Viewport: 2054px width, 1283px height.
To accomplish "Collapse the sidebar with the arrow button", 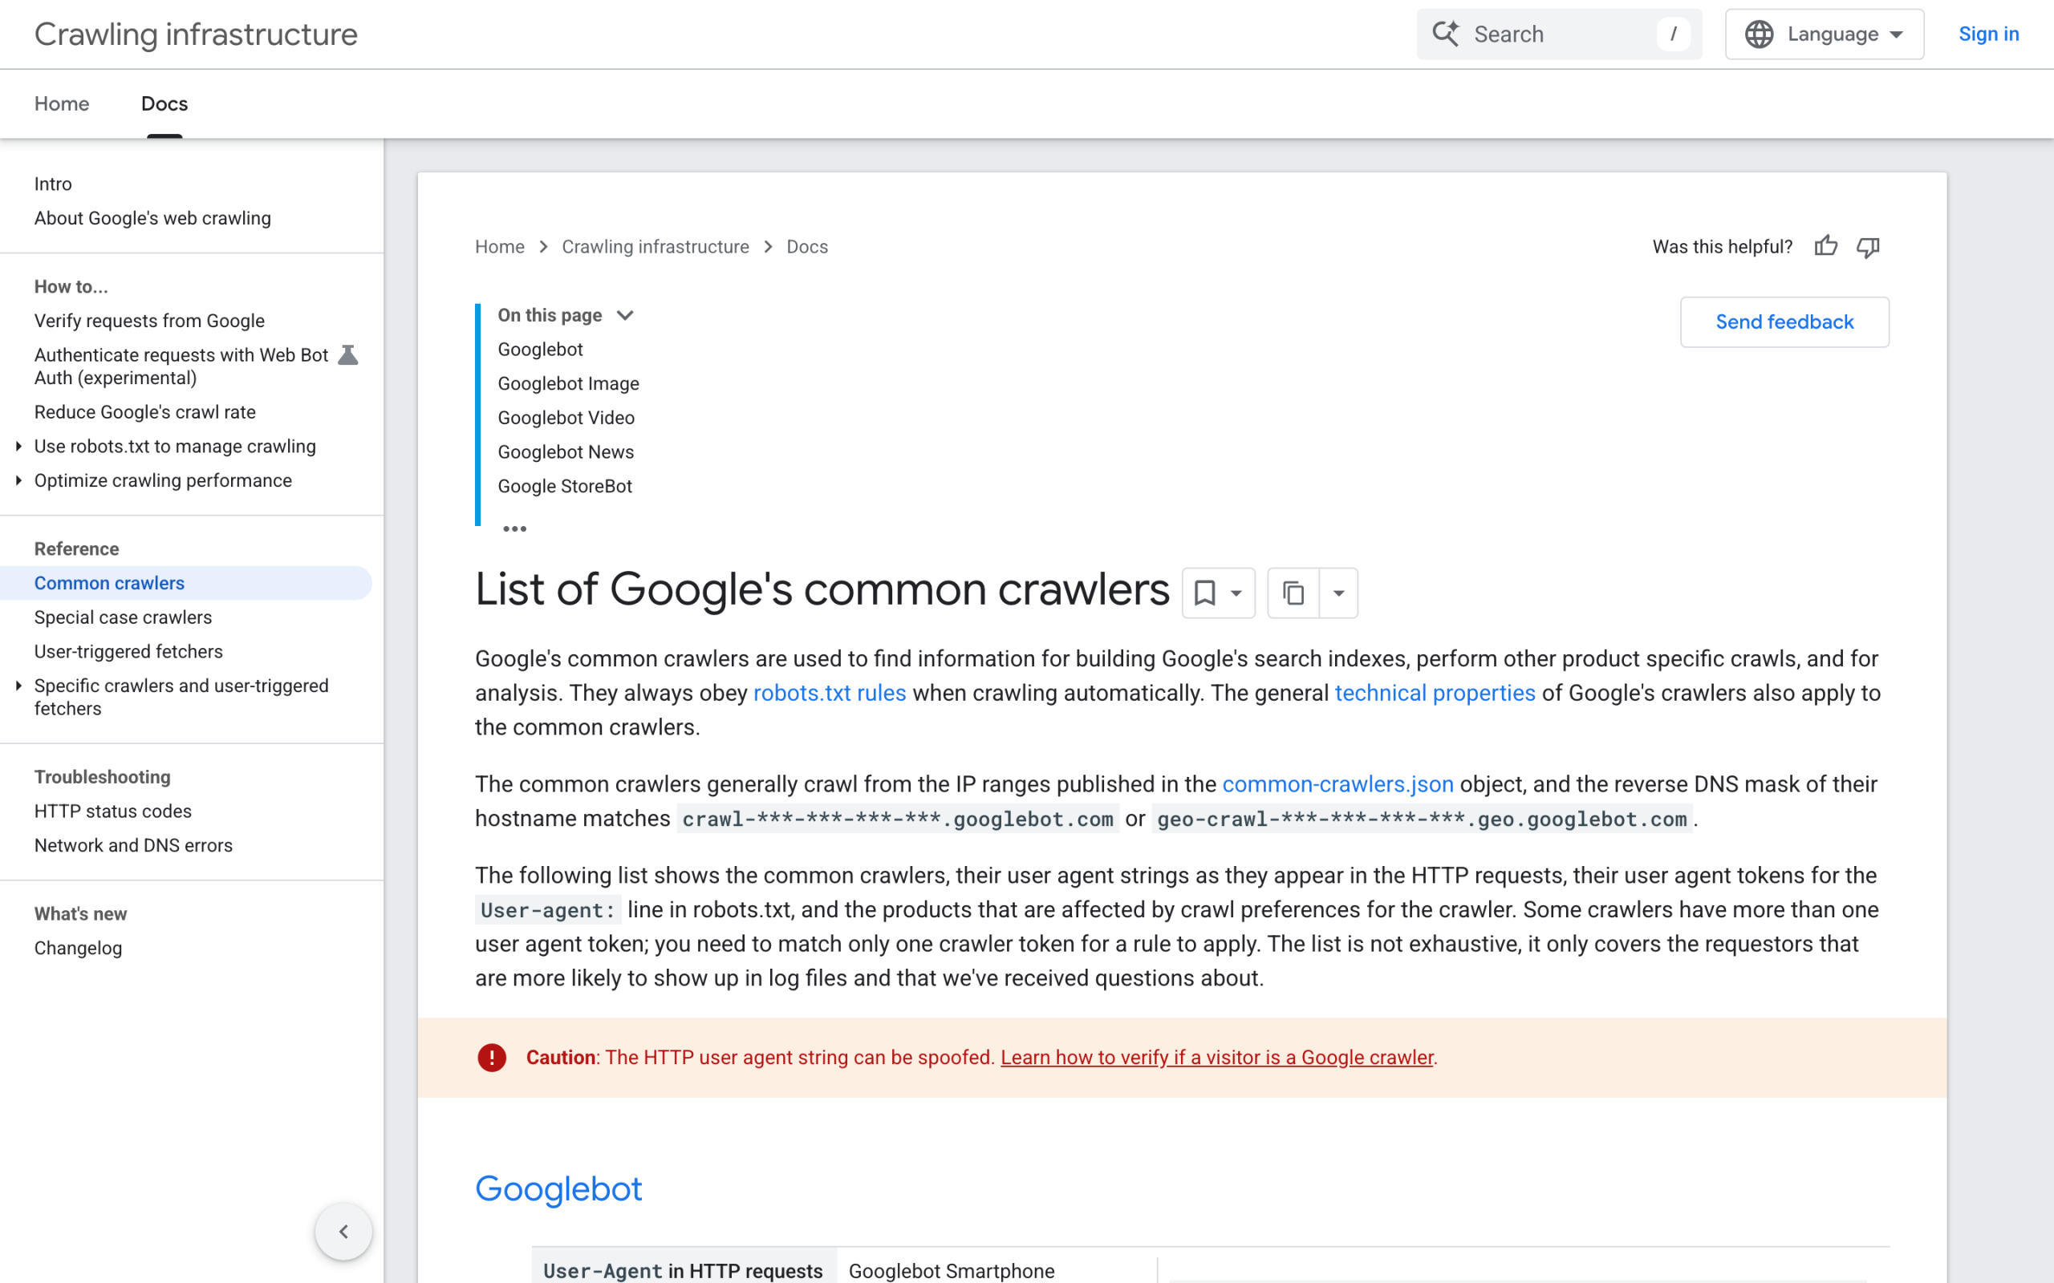I will pos(343,1231).
